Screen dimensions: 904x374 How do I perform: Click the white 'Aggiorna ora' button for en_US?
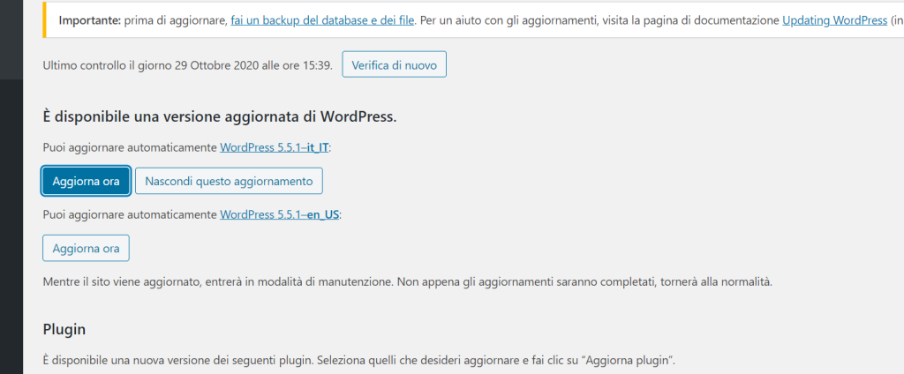pyautogui.click(x=87, y=249)
